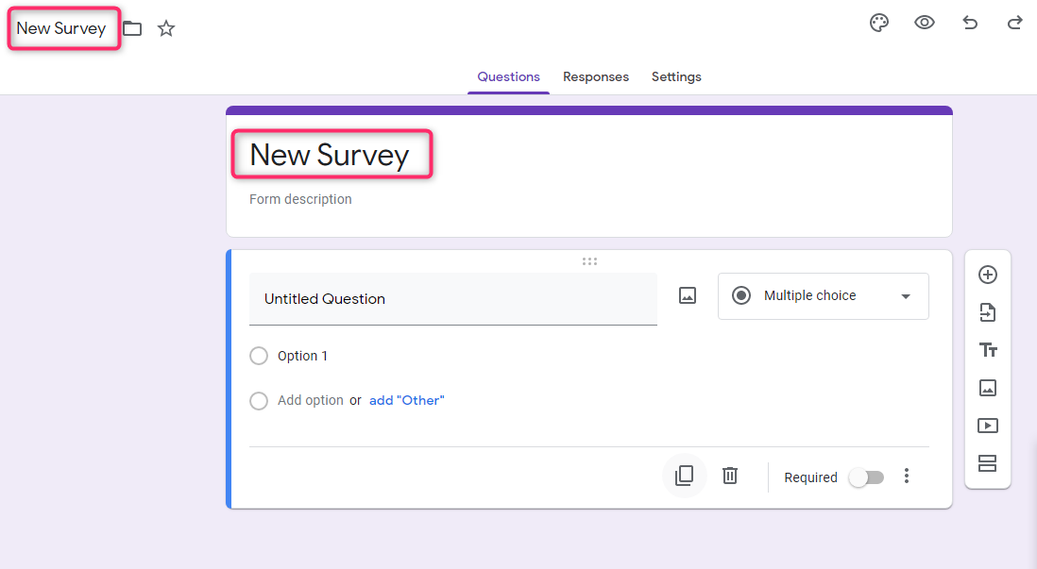
Task: Click the undo arrow icon
Action: [970, 24]
